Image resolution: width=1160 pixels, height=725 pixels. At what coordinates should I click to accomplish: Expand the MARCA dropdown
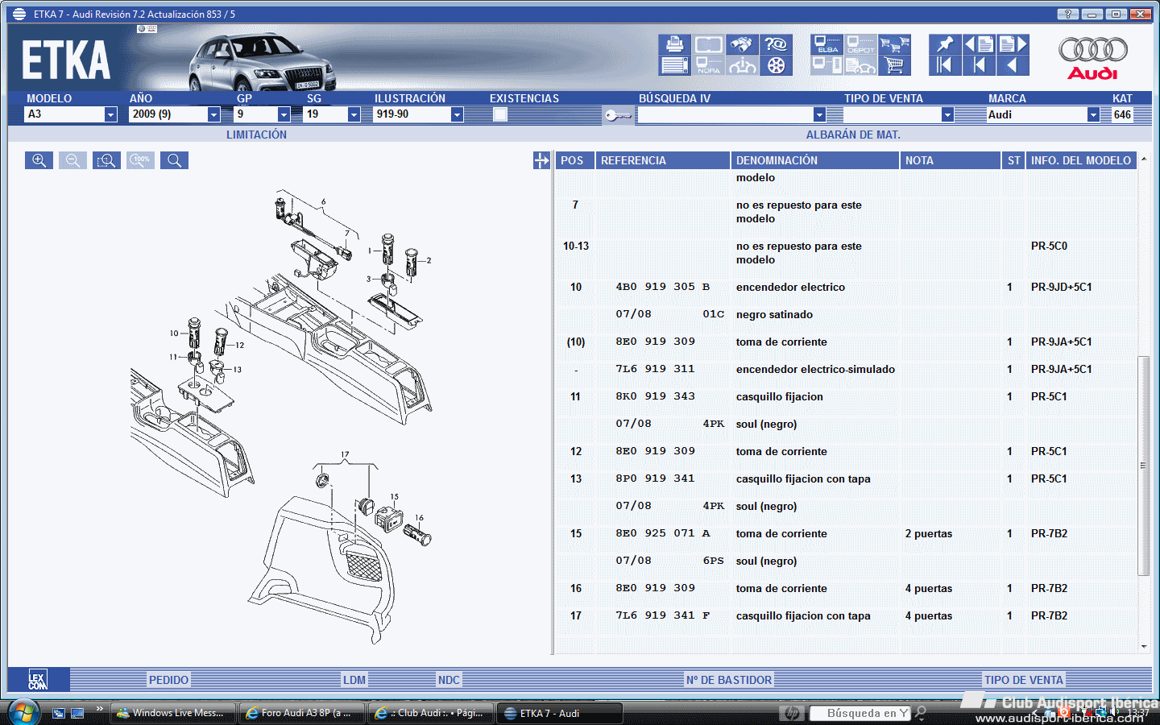1093,114
